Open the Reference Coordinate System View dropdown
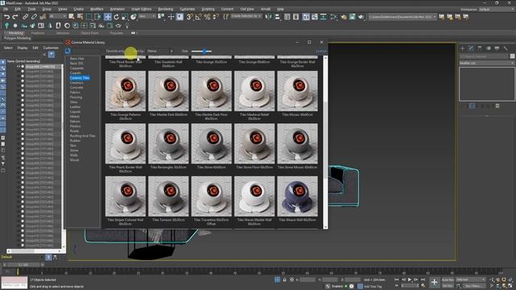The height and width of the screenshot is (290, 516). click(147, 16)
